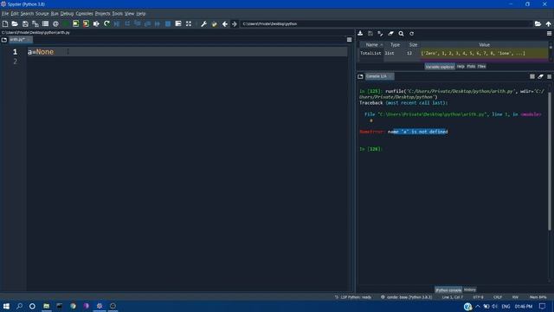Open the Projects menu
The width and height of the screenshot is (554, 312).
(102, 14)
